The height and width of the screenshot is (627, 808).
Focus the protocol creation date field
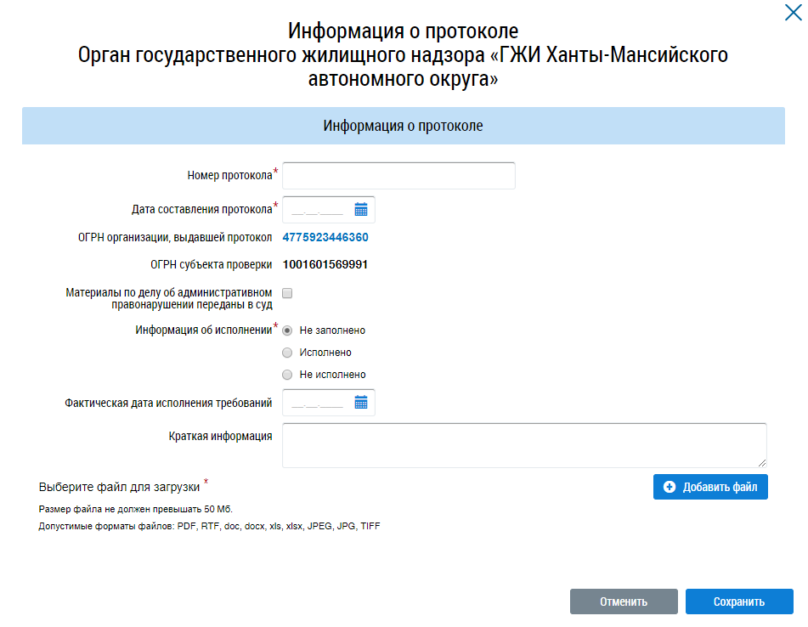click(x=317, y=210)
